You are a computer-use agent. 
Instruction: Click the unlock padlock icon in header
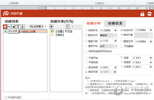click(x=142, y=14)
